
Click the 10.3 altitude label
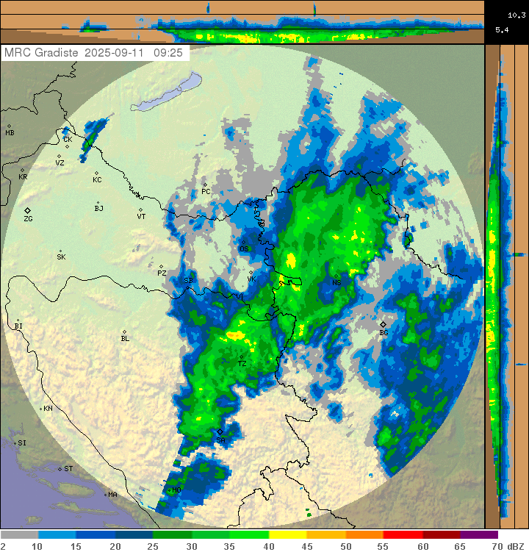coord(515,14)
